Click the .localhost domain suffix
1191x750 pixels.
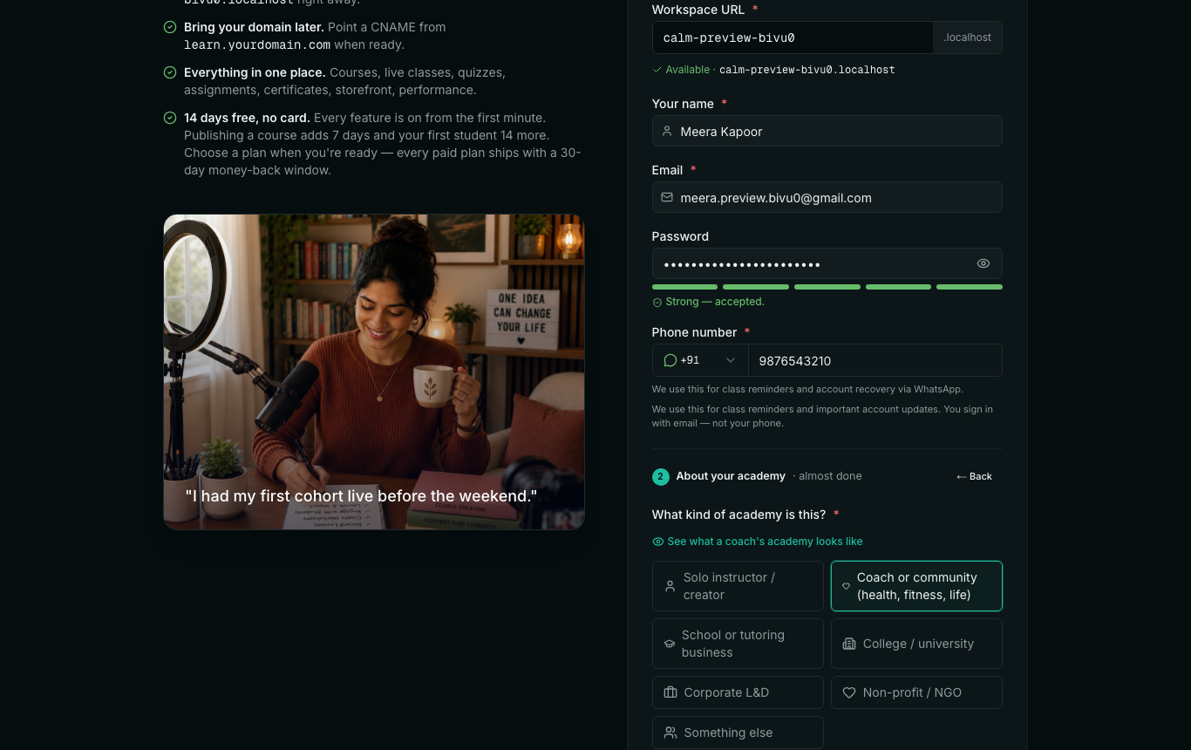[968, 37]
